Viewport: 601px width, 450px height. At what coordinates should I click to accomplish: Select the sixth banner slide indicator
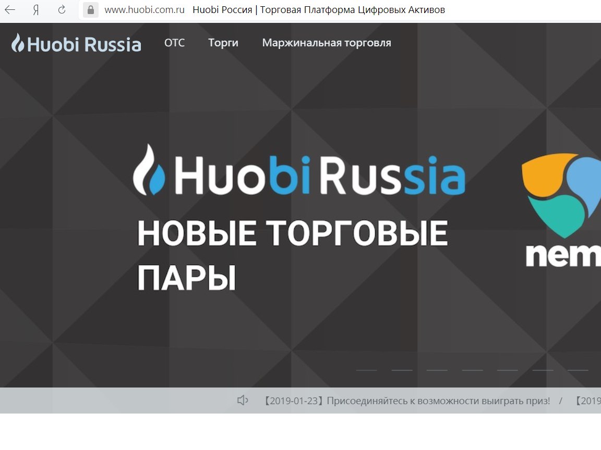pyautogui.click(x=543, y=370)
